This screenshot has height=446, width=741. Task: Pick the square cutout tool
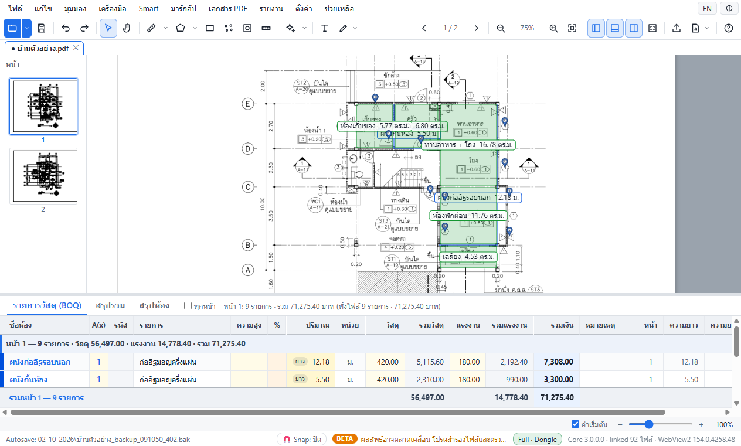(247, 28)
